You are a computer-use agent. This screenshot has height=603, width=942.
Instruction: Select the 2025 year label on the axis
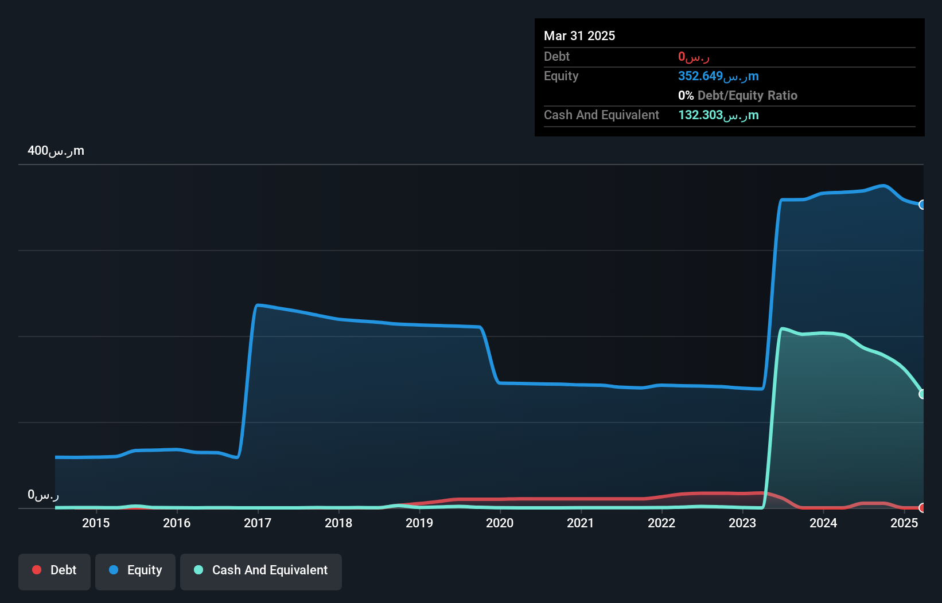coord(904,523)
